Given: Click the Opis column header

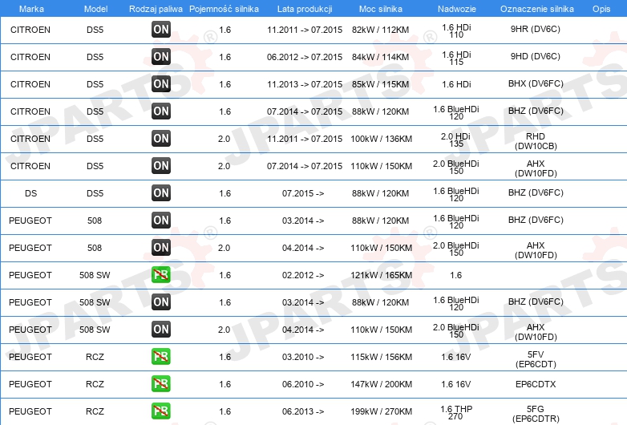Looking at the screenshot, I should coord(601,9).
